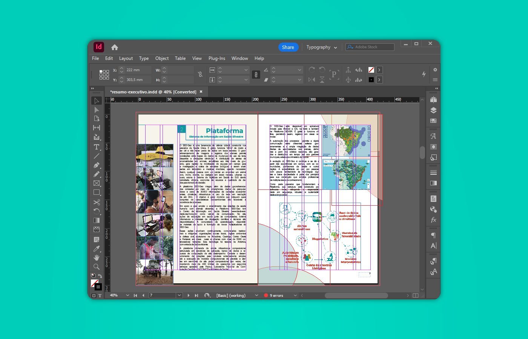Pick the Scissors tool
Image resolution: width=528 pixels, height=339 pixels.
[x=97, y=202]
